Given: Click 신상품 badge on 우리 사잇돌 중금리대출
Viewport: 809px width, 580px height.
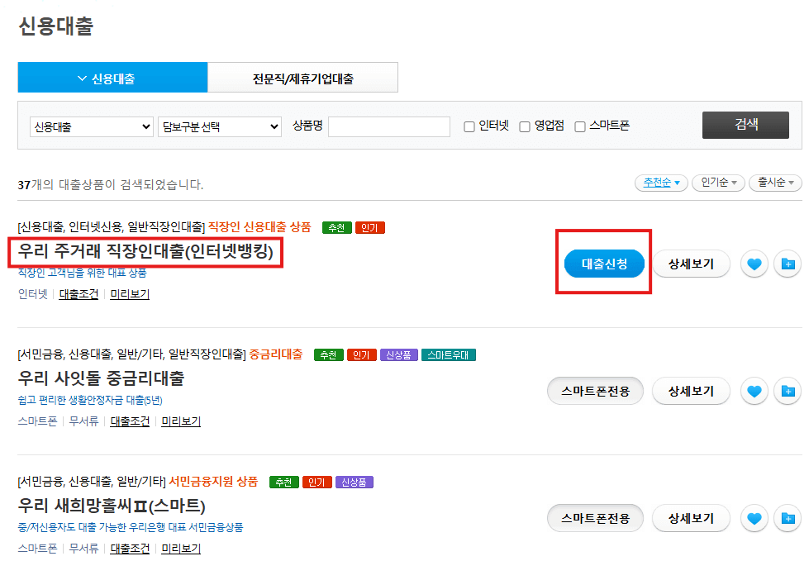Looking at the screenshot, I should tap(399, 355).
